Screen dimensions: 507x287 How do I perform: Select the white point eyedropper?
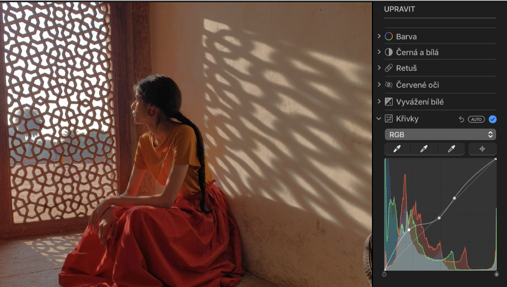[451, 149]
